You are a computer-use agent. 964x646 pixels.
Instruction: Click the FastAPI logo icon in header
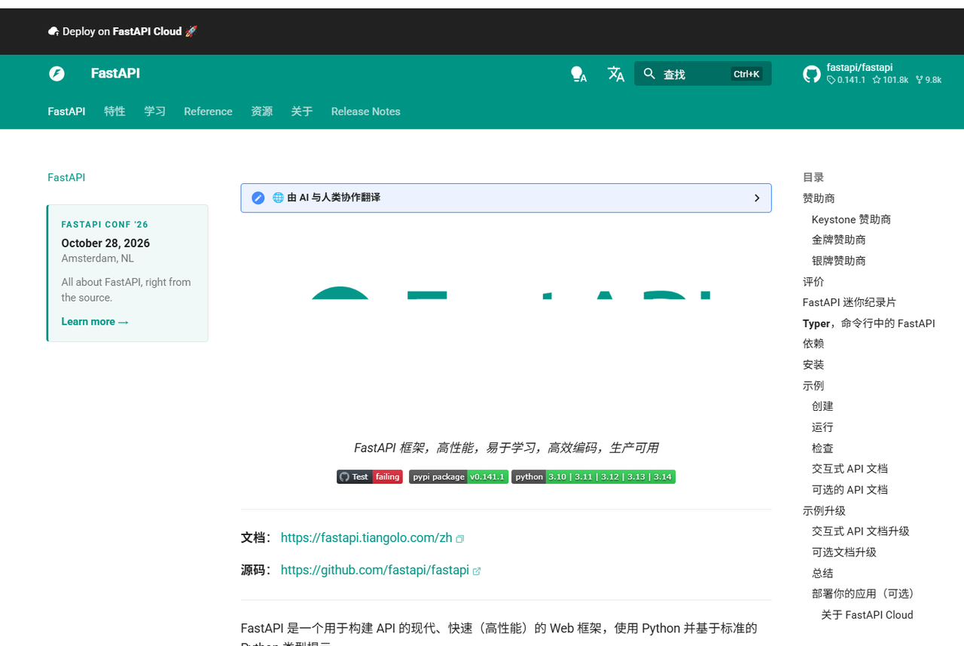tap(56, 73)
